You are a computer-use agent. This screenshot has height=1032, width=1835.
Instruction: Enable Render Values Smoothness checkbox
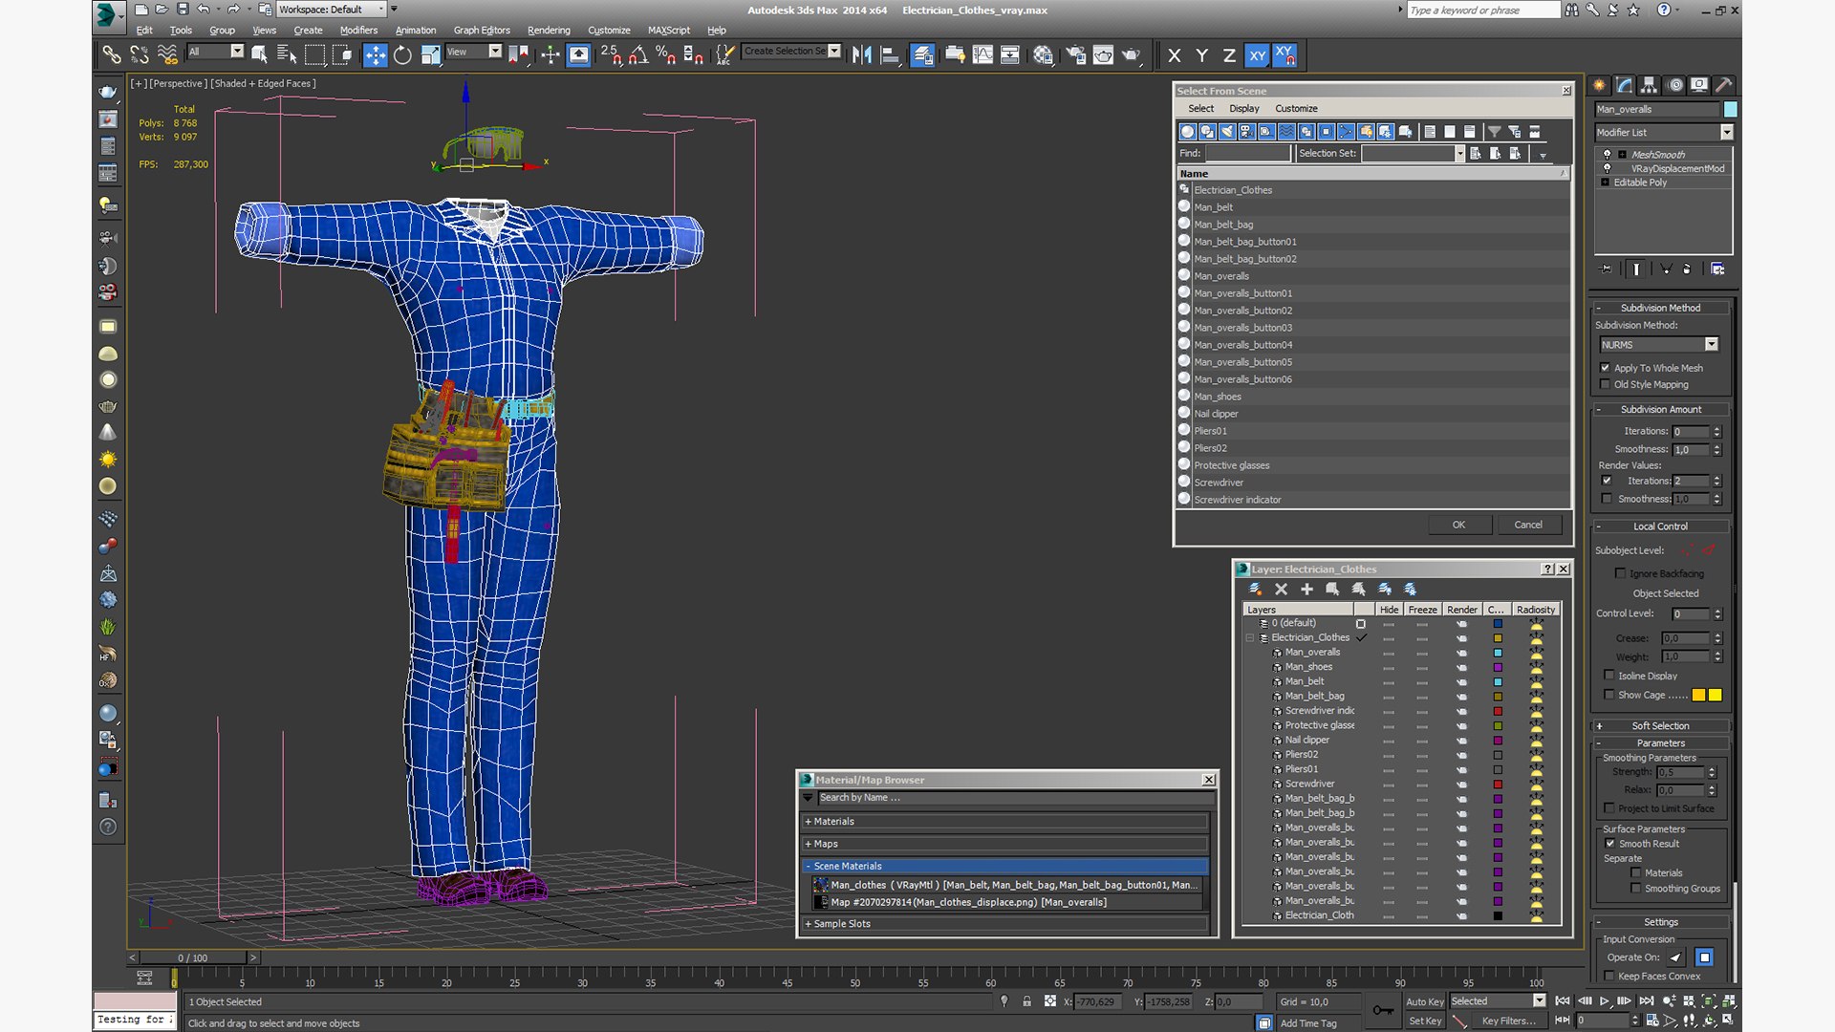(x=1607, y=499)
